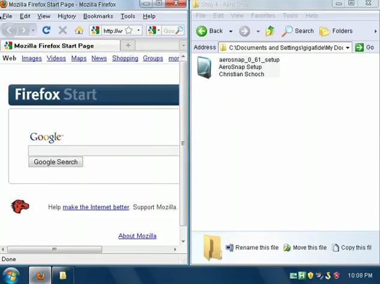Click Explorer green Back arrow
Viewport: 380px width, 284px height.
(x=201, y=31)
